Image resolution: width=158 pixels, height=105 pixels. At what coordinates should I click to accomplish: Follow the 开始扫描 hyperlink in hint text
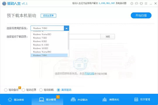pos(89,73)
